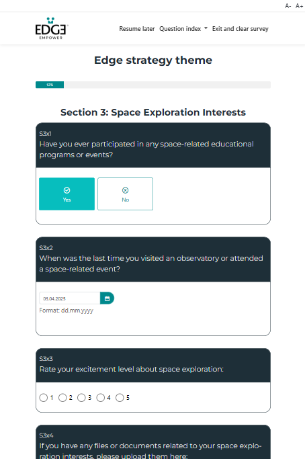Click the Question index dropdown arrow
The width and height of the screenshot is (305, 459).
(x=206, y=28)
